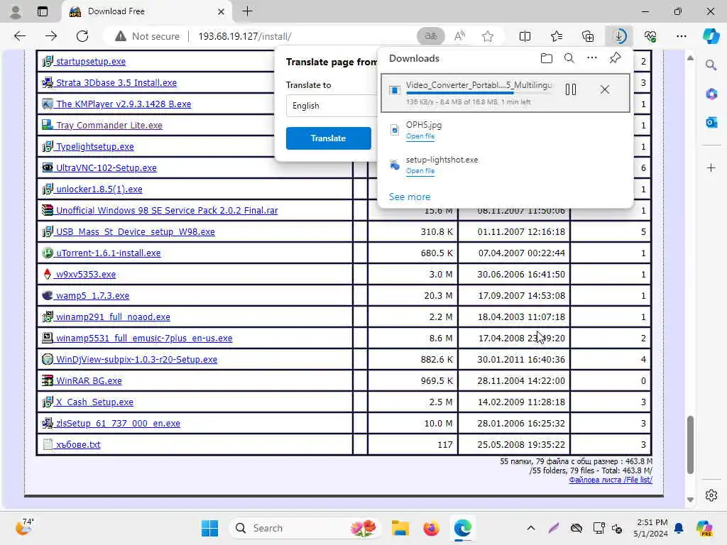
Task: Focus the address bar URL
Action: coord(245,36)
